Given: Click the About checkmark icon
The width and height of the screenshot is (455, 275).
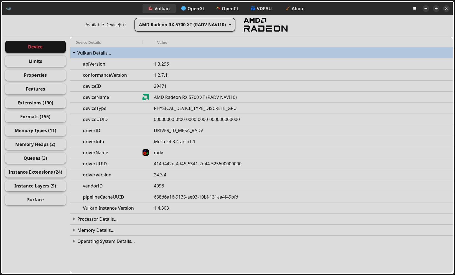Looking at the screenshot, I should [287, 9].
